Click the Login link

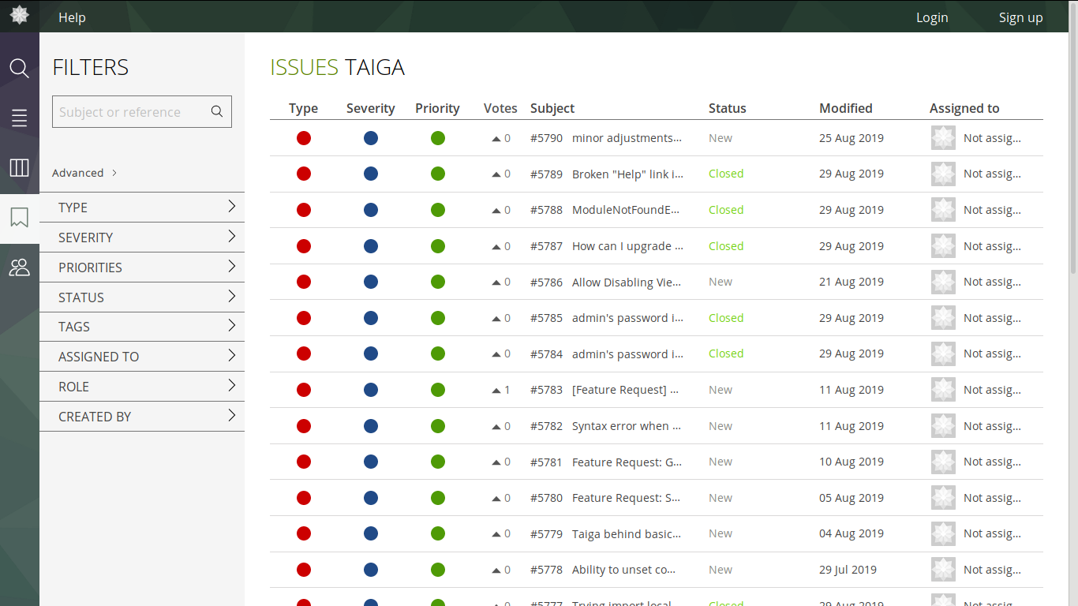click(931, 17)
